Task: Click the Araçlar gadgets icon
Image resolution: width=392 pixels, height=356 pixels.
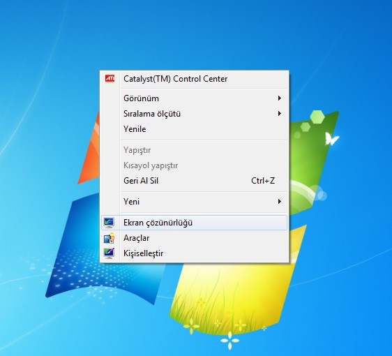Action: pyautogui.click(x=109, y=238)
